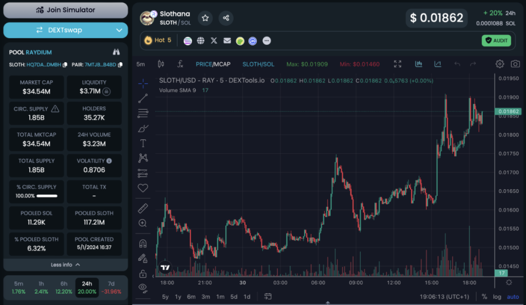This screenshot has width=526, height=305.
Task: Copy the SLOTH contract address
Action: [x=65, y=64]
